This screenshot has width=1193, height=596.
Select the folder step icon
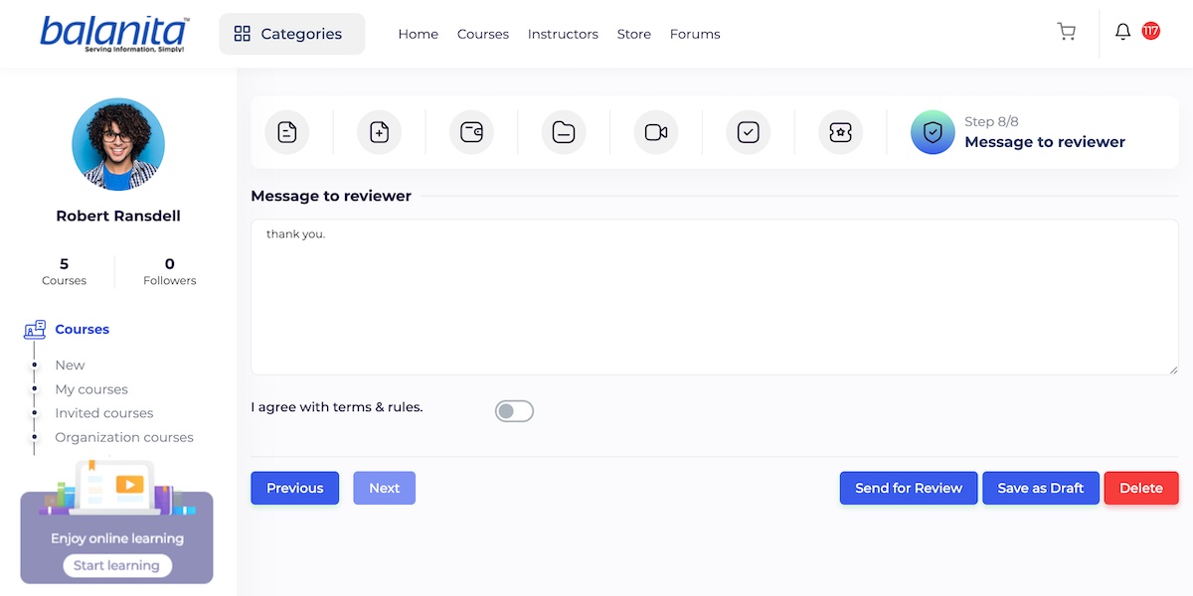coord(564,132)
